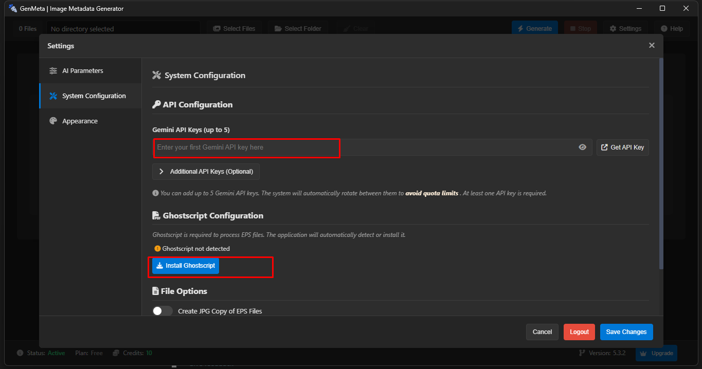
Task: Open Settings via the gear icon
Action: coord(612,28)
